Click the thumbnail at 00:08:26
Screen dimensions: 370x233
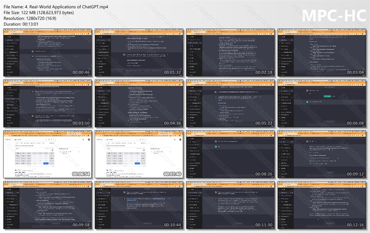(231, 154)
